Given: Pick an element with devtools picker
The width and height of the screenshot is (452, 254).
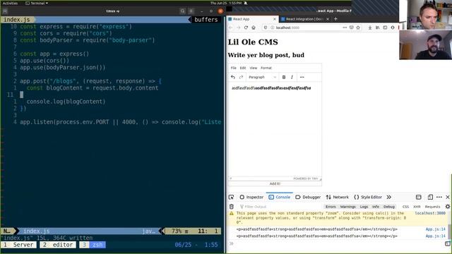Looking at the screenshot, I should point(231,198).
